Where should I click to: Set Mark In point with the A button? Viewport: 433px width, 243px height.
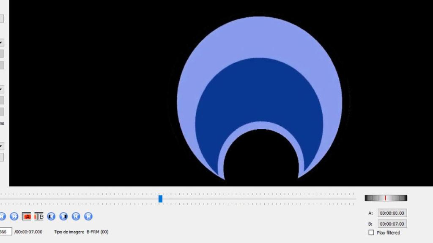27,216
